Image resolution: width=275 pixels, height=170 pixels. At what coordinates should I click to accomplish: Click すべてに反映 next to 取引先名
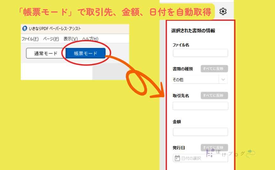214,96
